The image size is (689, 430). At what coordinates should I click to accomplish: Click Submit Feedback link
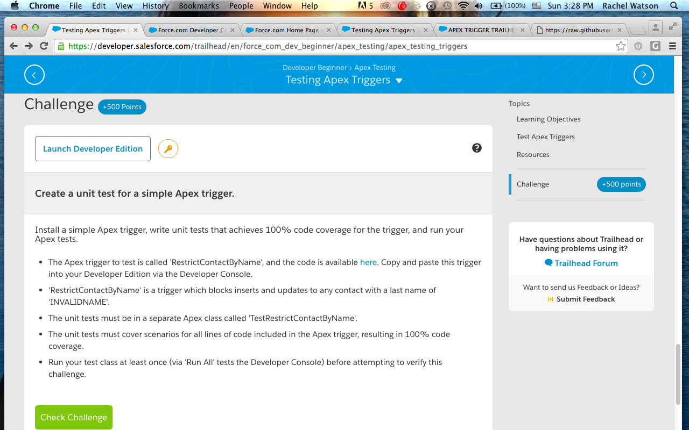(x=581, y=299)
